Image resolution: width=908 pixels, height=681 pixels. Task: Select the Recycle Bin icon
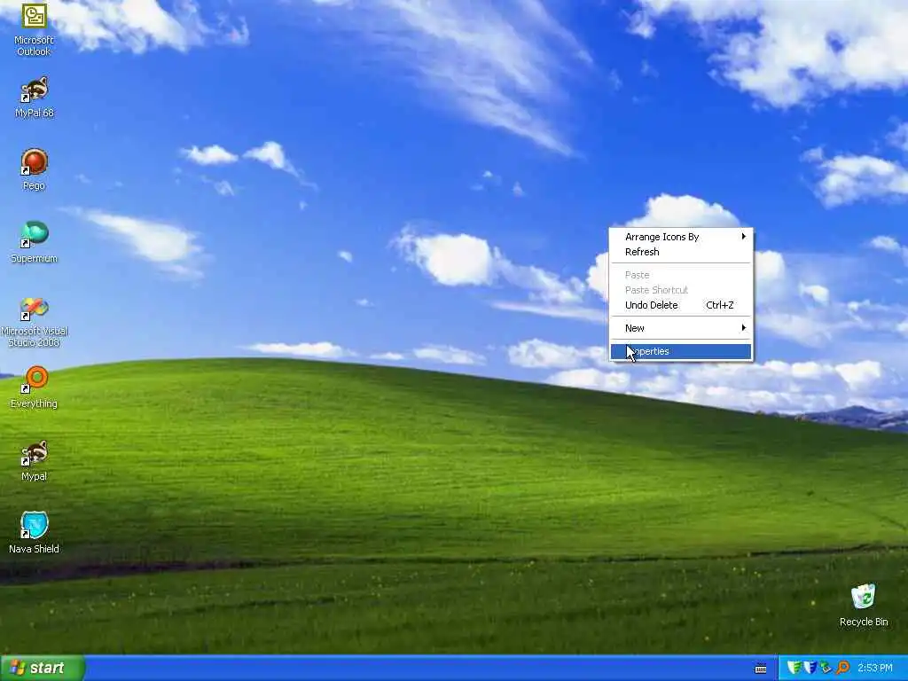click(x=864, y=605)
